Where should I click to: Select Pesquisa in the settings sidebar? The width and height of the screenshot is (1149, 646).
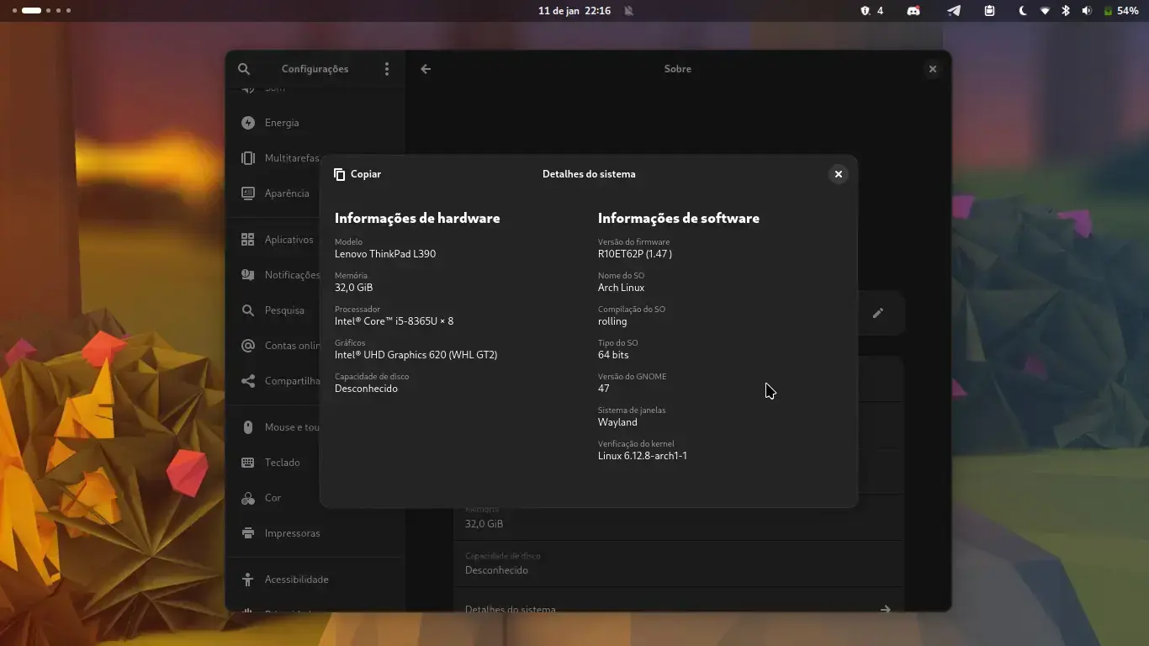(x=315, y=310)
